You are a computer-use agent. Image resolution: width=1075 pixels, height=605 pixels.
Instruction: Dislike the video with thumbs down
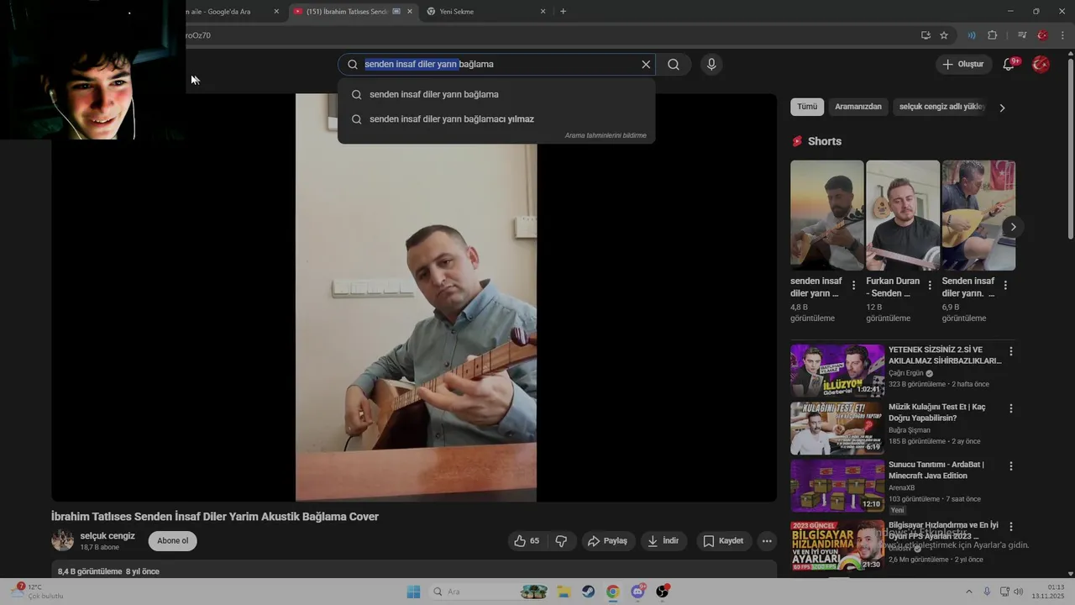click(x=562, y=541)
